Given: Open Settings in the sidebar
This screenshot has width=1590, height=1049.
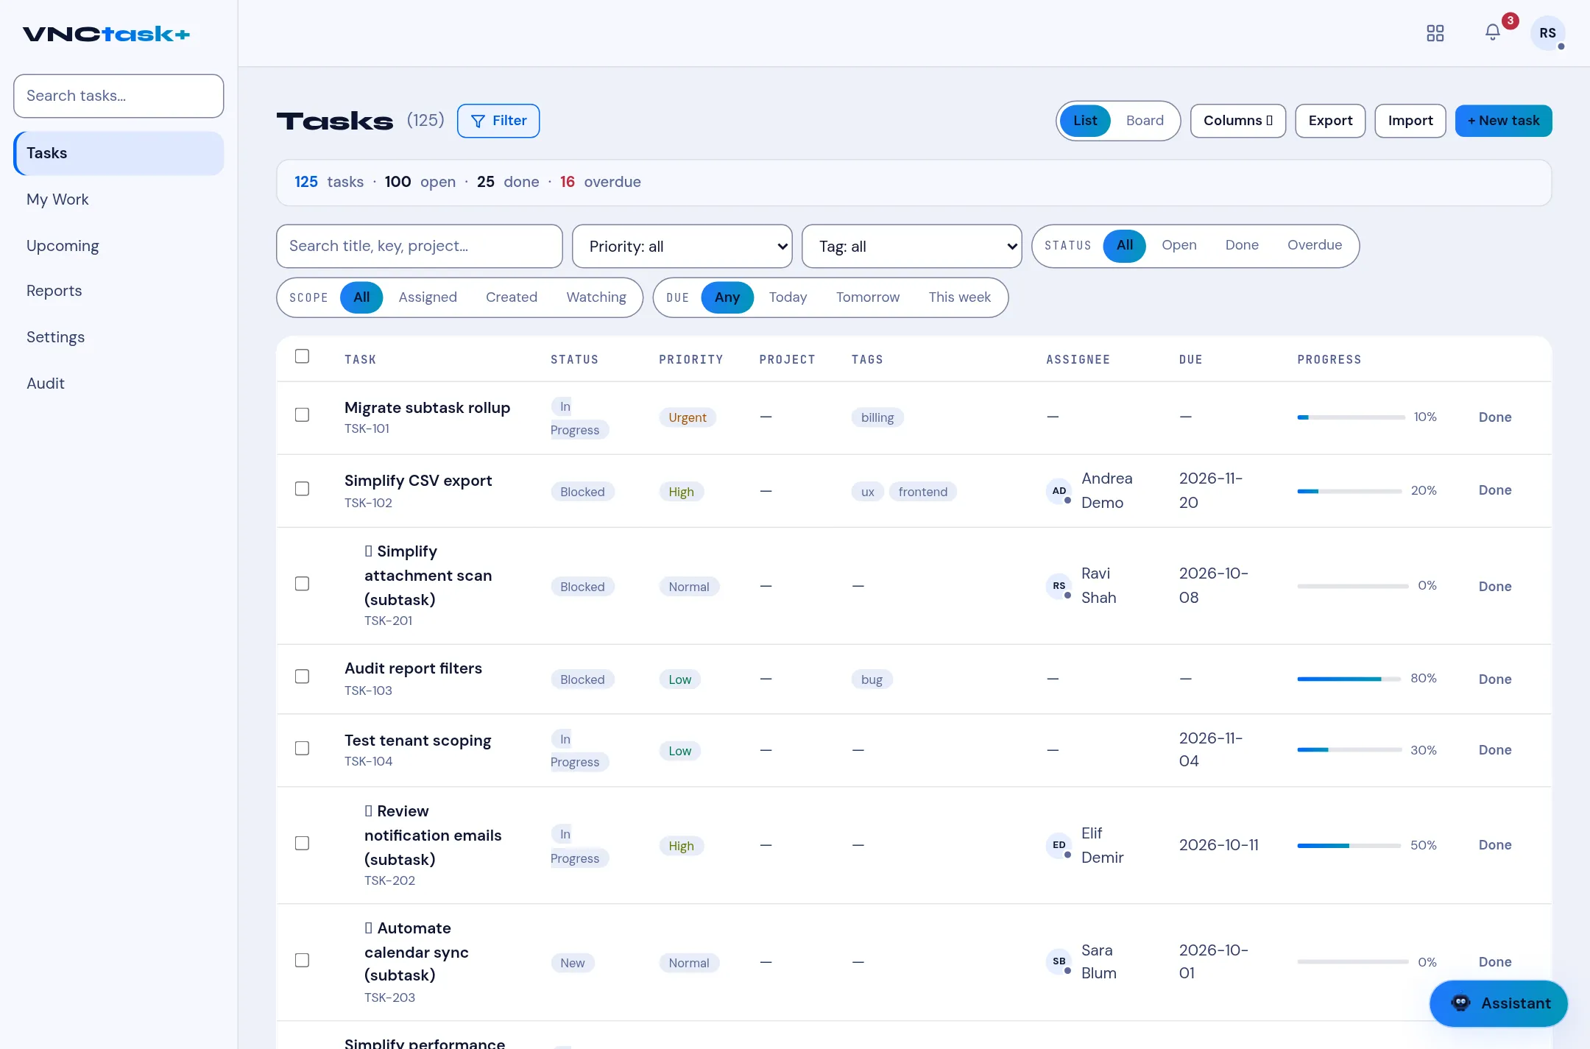Looking at the screenshot, I should 119,337.
